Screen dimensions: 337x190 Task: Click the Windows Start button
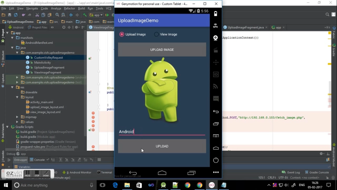pos(6,185)
